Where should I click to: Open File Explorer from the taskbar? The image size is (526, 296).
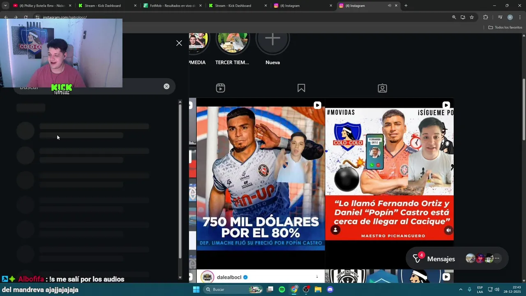pos(318,289)
